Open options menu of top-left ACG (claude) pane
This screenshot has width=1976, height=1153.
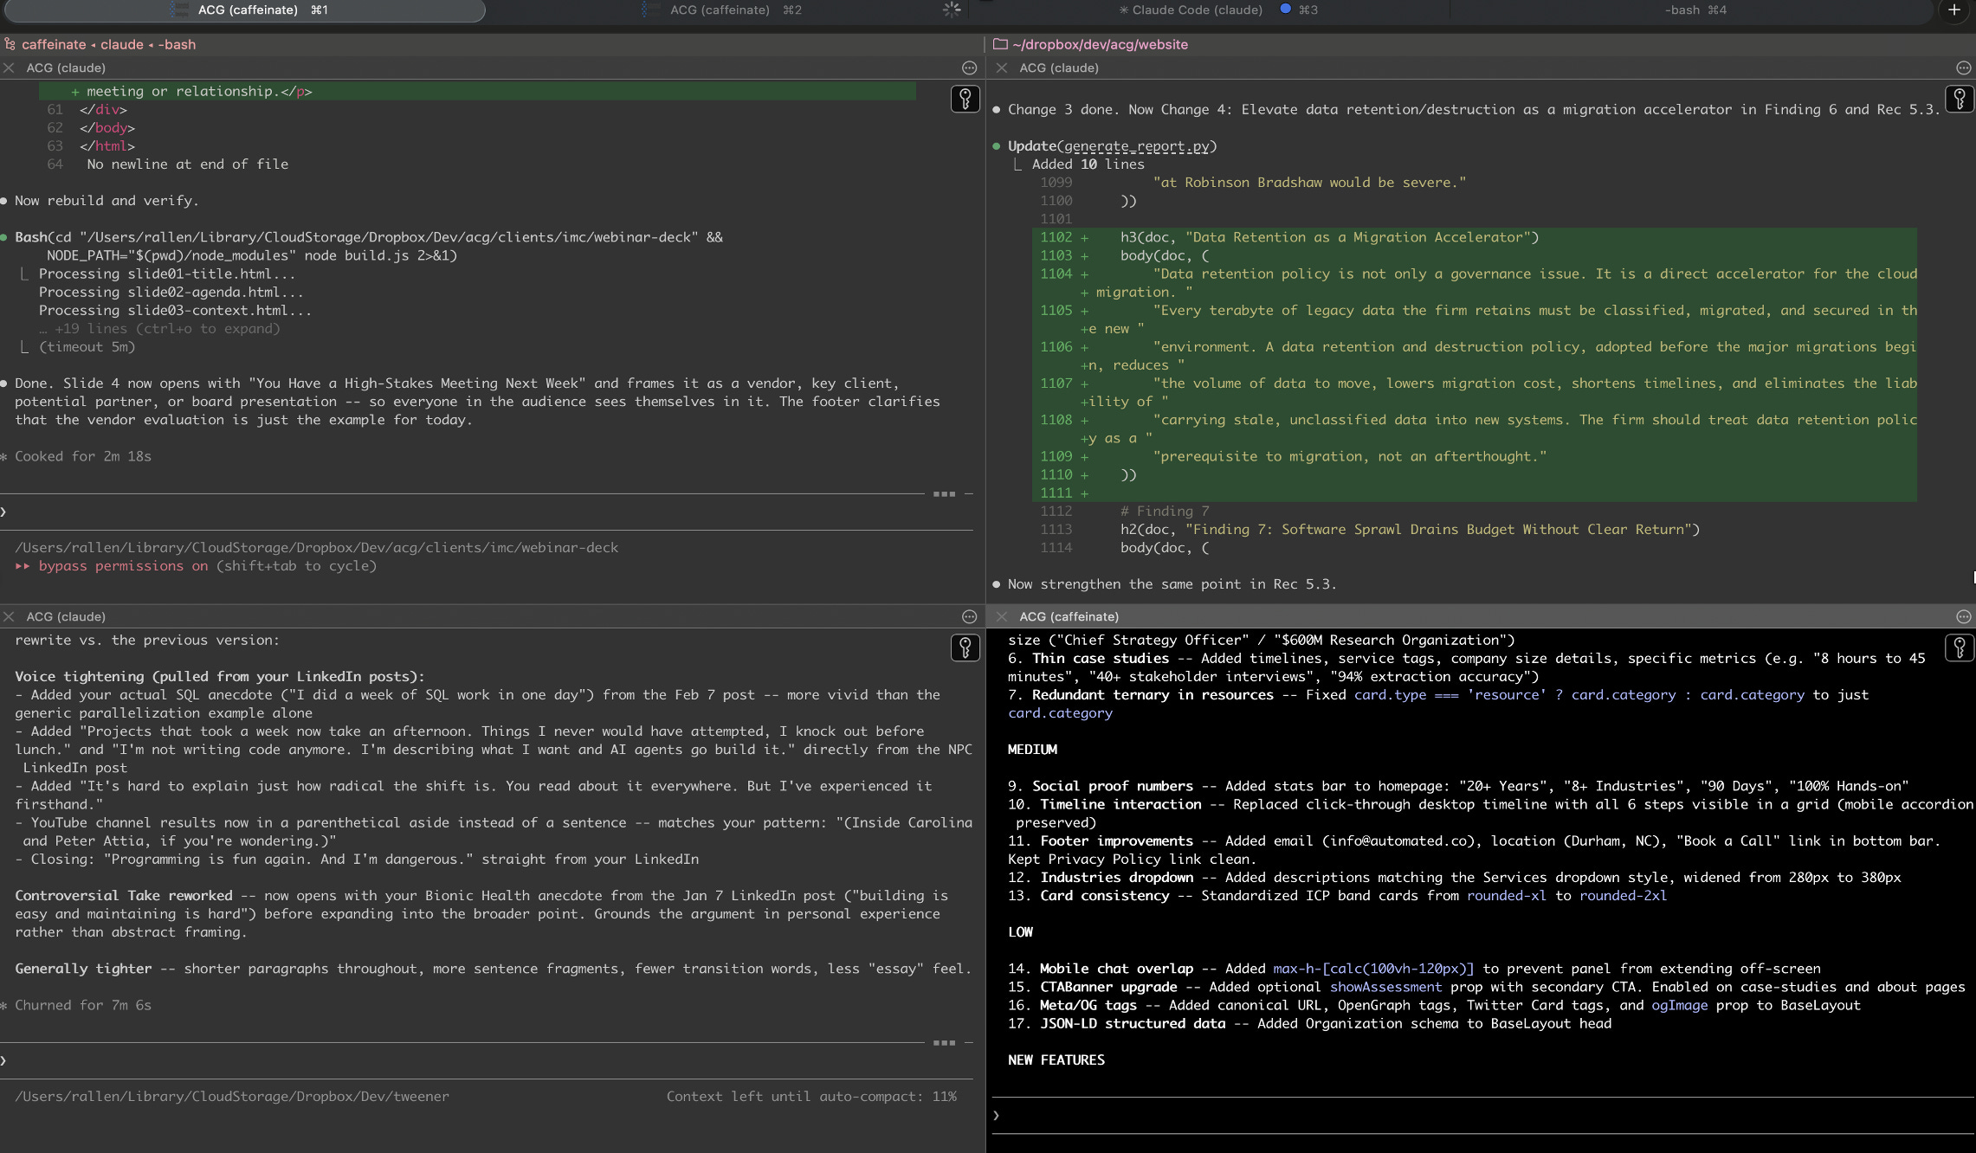(969, 68)
